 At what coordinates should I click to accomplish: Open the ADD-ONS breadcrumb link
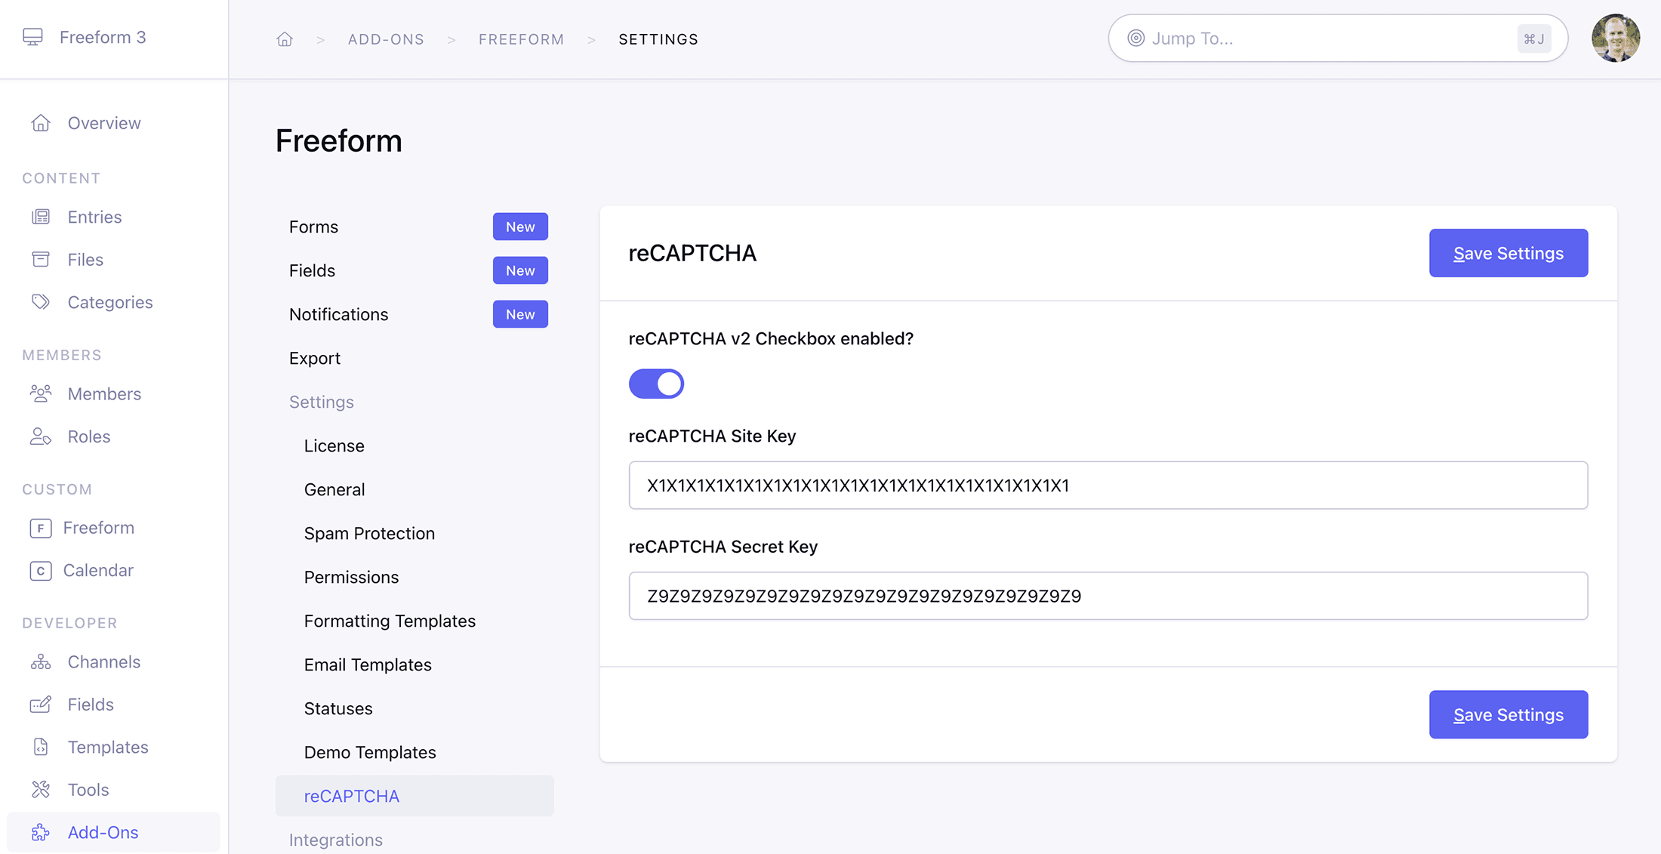click(386, 39)
